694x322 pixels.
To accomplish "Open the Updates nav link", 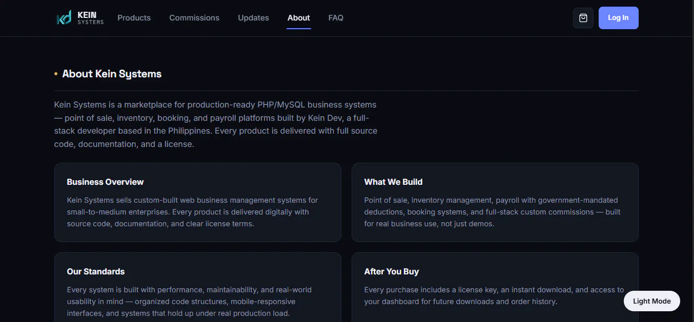I will point(253,18).
